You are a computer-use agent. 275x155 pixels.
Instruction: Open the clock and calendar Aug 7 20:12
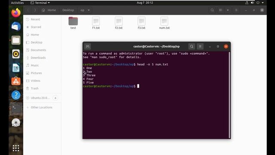click(x=145, y=3)
